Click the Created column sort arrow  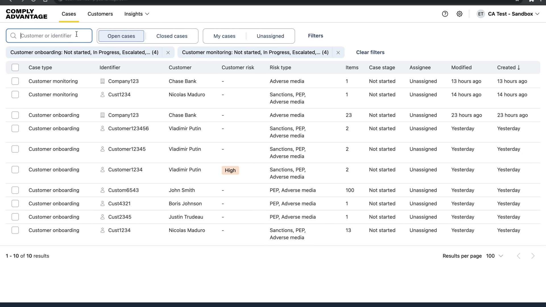click(x=519, y=68)
